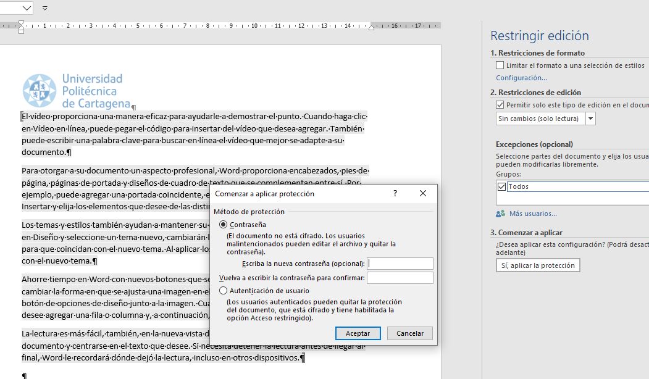Open the Configuración... link
The image size is (649, 379).
[x=521, y=78]
